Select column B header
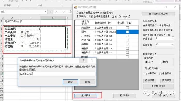Viewport: 181px width, 101px height. coord(30,18)
